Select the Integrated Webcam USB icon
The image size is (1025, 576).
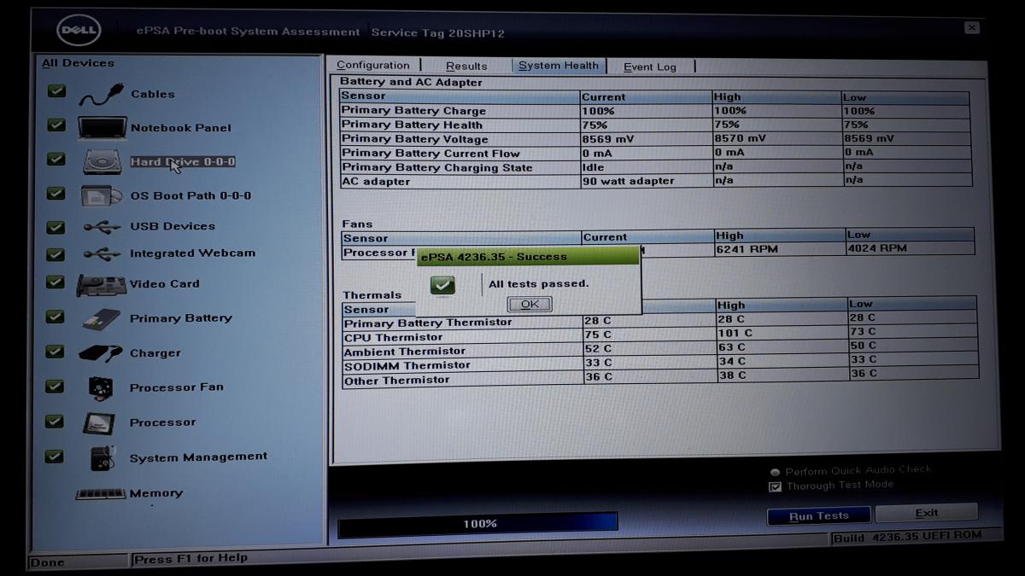pos(102,254)
